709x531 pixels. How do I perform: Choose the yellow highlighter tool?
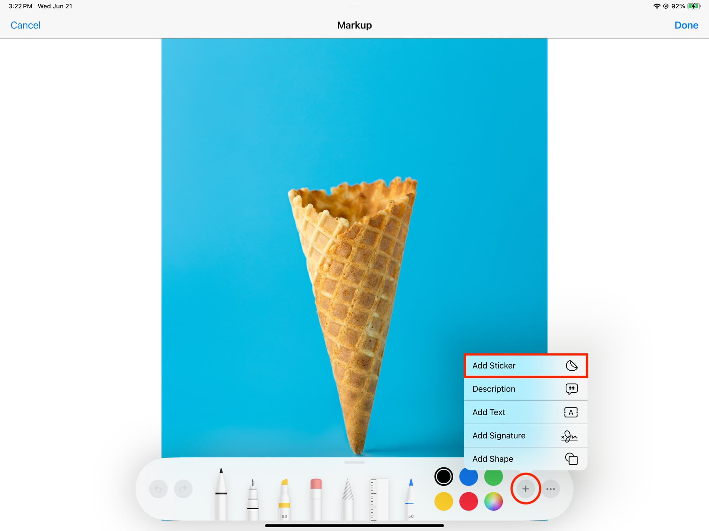284,500
